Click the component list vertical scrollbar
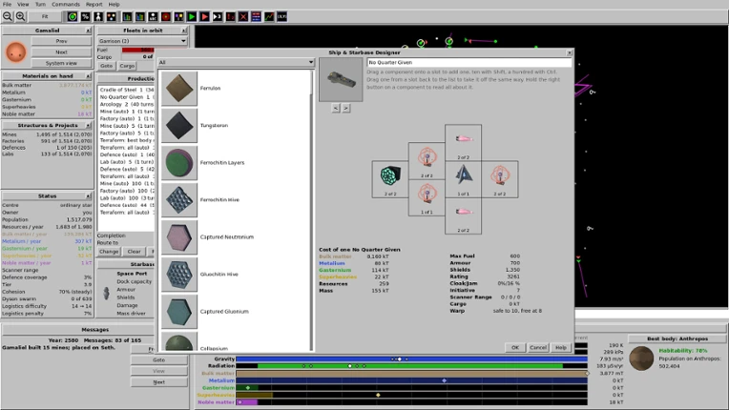This screenshot has height=410, width=729. pyautogui.click(x=312, y=211)
